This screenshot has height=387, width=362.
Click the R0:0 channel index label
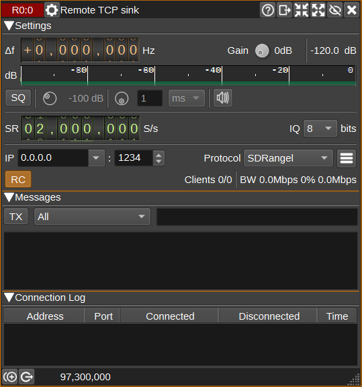point(22,10)
